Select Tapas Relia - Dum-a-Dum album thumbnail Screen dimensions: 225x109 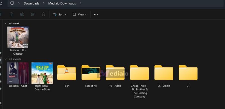pos(42,73)
